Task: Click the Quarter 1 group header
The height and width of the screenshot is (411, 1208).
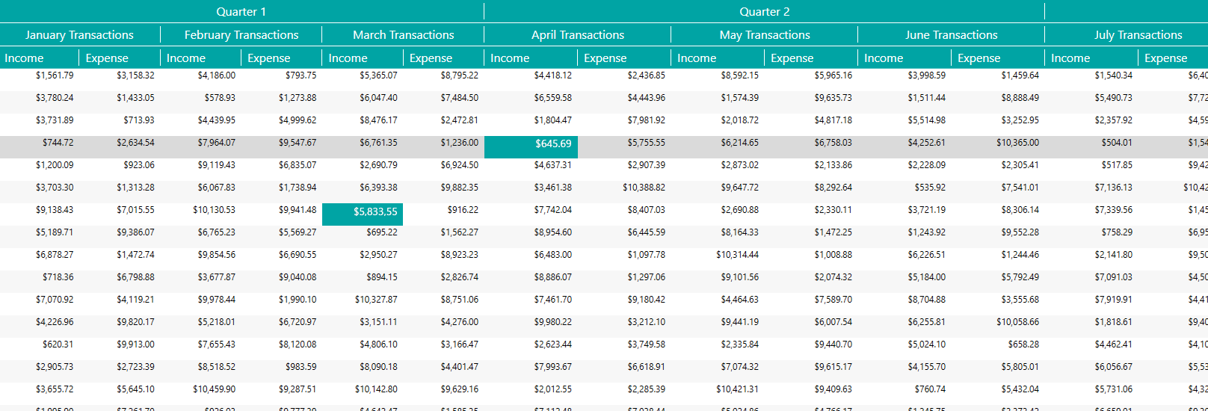Action: [x=241, y=12]
